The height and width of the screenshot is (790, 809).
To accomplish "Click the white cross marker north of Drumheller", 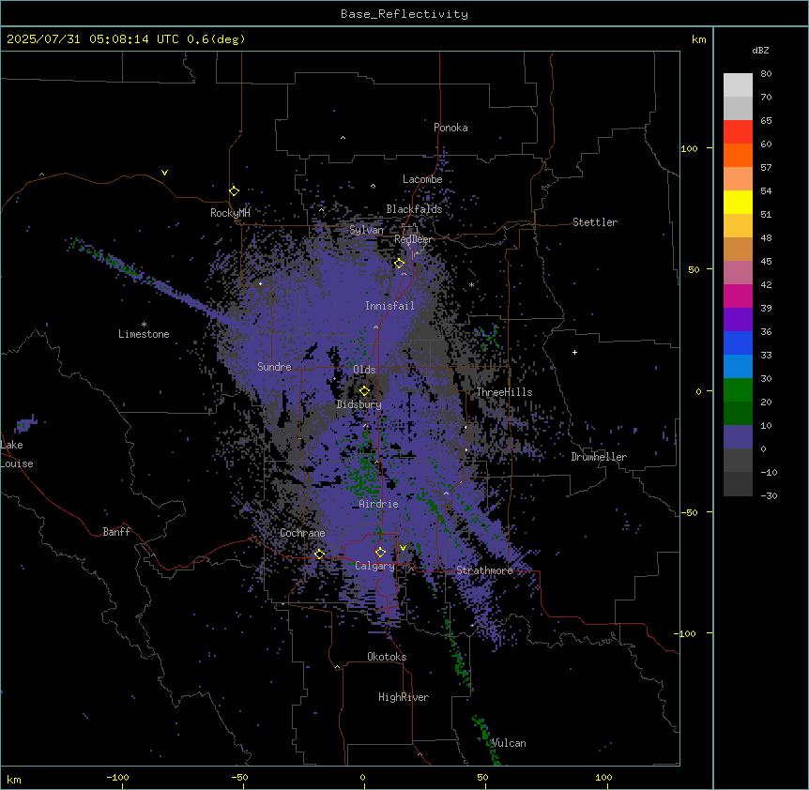I will pyautogui.click(x=574, y=352).
